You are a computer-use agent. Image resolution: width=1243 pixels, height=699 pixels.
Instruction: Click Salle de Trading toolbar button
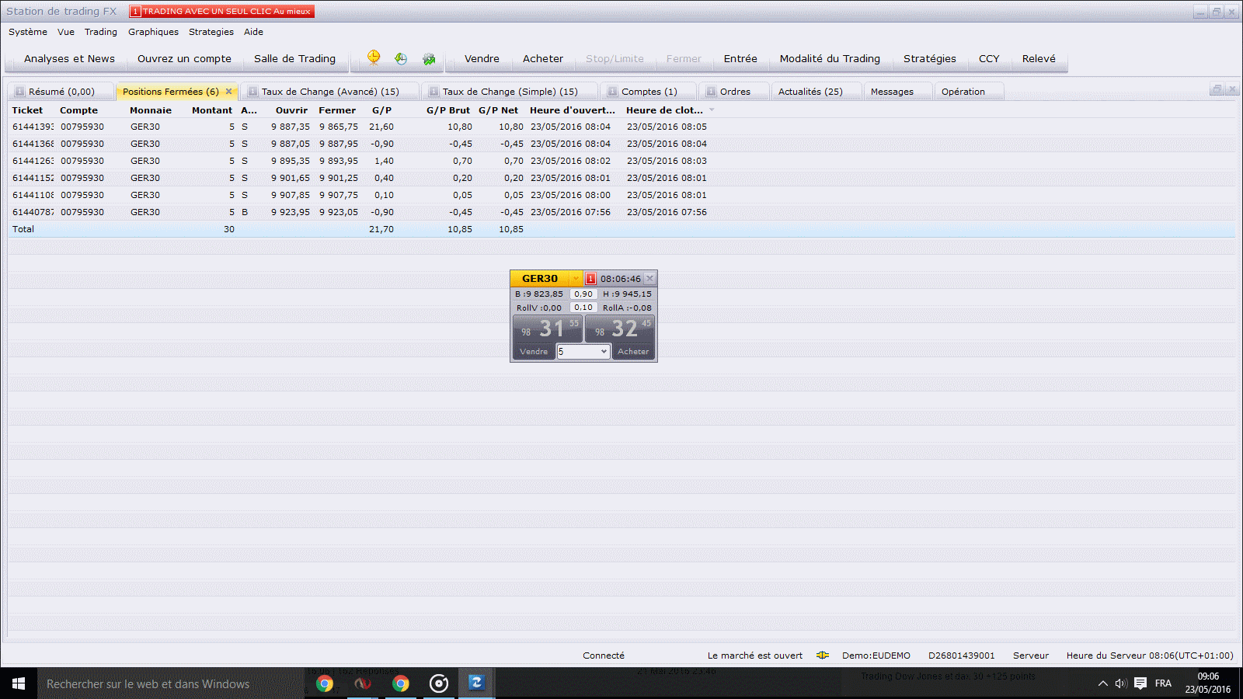click(294, 58)
